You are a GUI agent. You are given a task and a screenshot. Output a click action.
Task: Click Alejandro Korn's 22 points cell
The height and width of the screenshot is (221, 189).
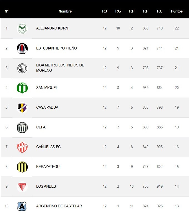[x=177, y=28]
